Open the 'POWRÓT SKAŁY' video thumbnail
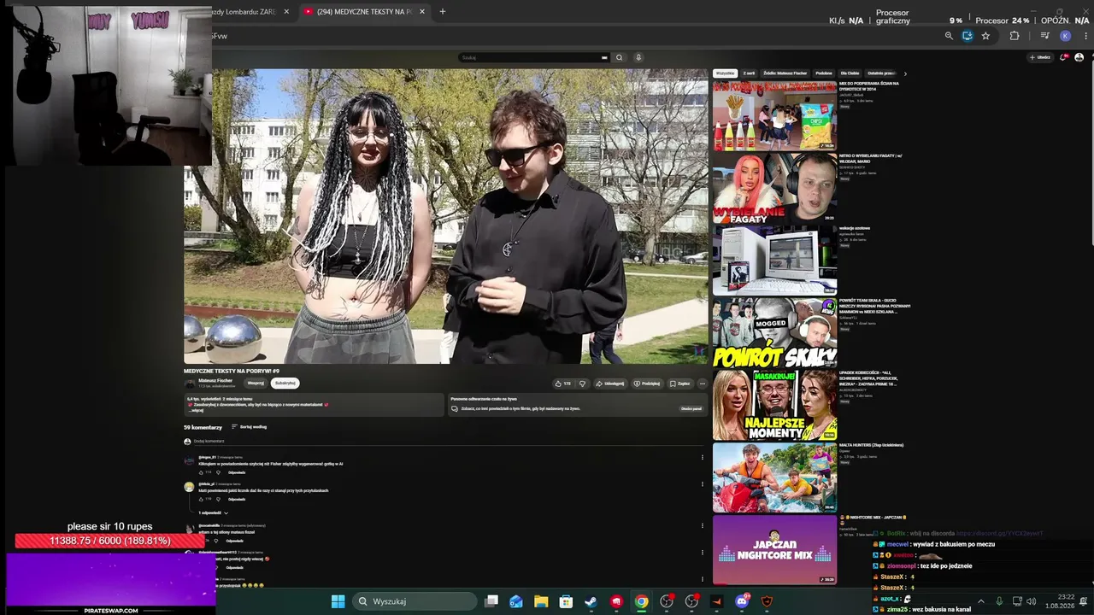This screenshot has width=1094, height=615. (x=774, y=333)
